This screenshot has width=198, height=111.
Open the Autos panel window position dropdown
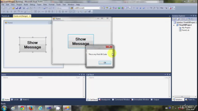80,75
